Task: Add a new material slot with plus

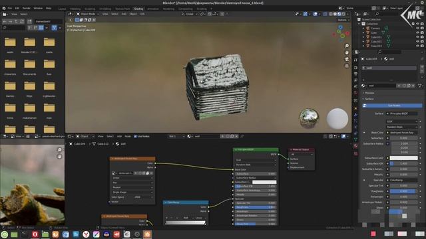Action: [x=422, y=66]
